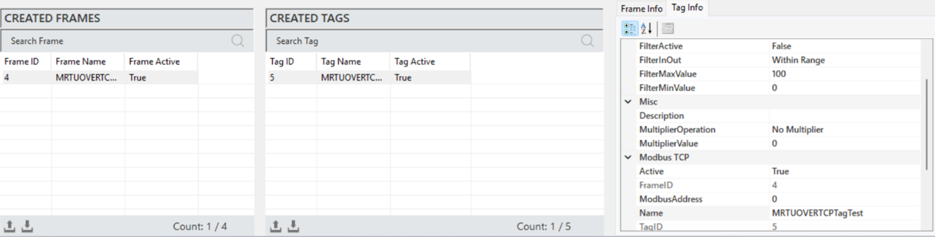Click the Count: 1 / 5 tags label
This screenshot has width=935, height=237.
(544, 227)
